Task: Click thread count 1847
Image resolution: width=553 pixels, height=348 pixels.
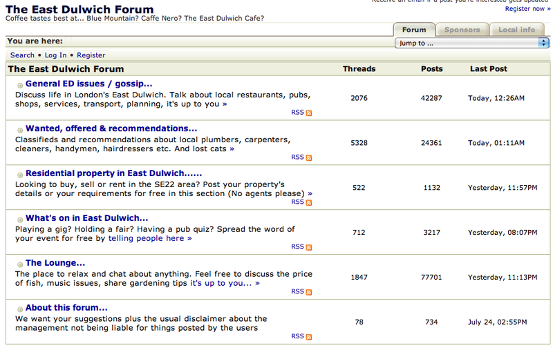Action: (x=359, y=277)
